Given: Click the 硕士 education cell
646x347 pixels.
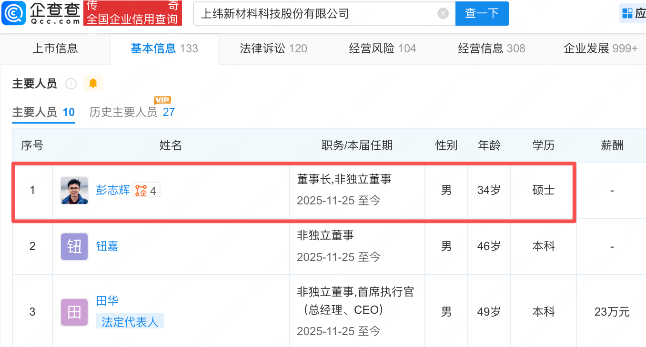Looking at the screenshot, I should (544, 191).
